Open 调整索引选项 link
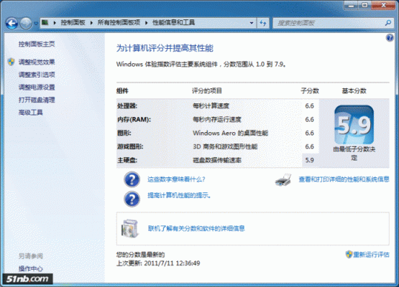 pyautogui.click(x=37, y=75)
